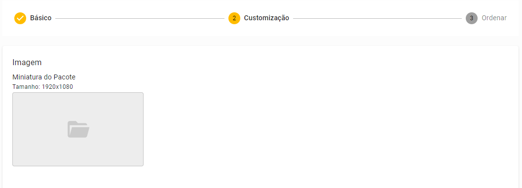The image size is (522, 188).
Task: Click the Miniatura do Pacote label
Action: tap(44, 77)
